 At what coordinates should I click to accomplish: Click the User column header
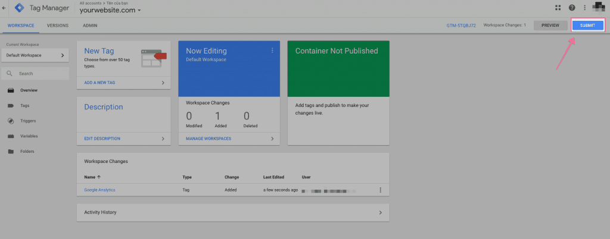pos(306,177)
